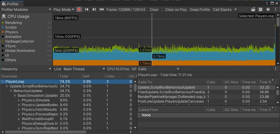Select Update.ScriptRunBehaviourUpdate in Calls To list
Screen dimensions: 280x134
(x=207, y=87)
